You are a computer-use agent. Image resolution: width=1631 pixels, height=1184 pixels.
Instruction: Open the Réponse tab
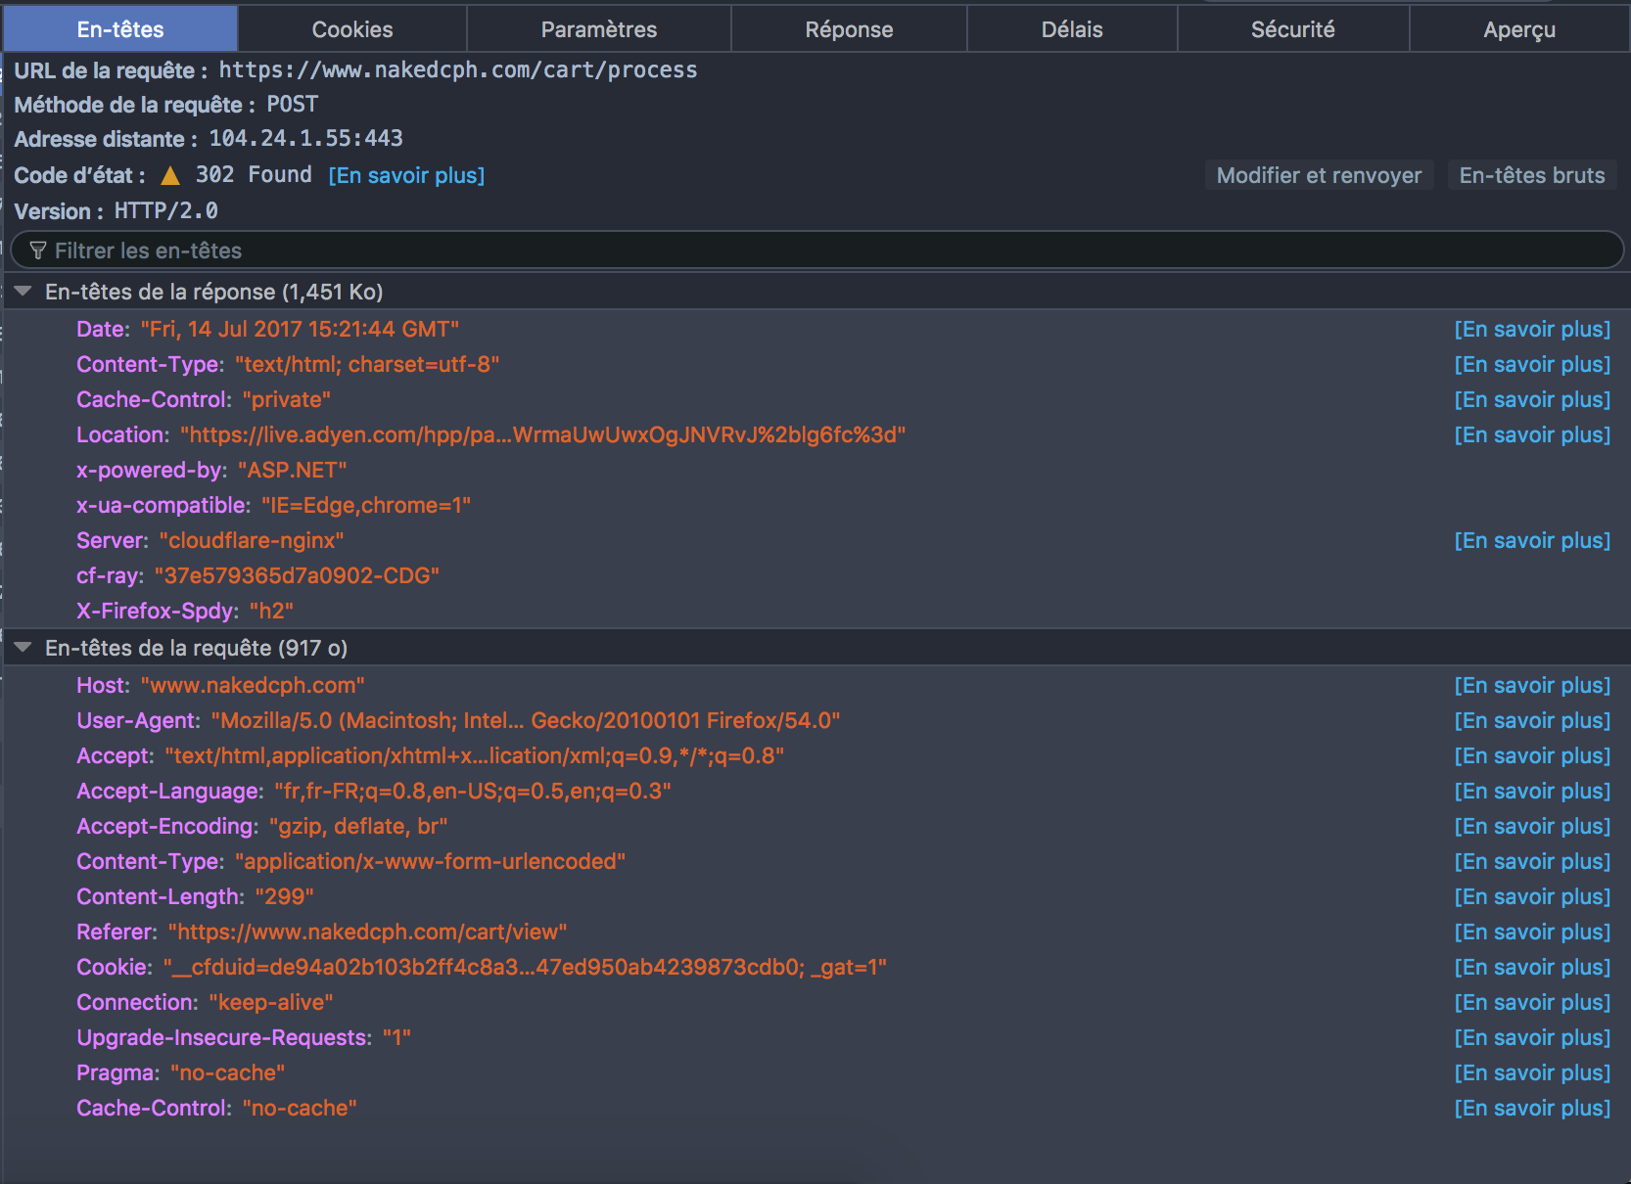tap(848, 28)
